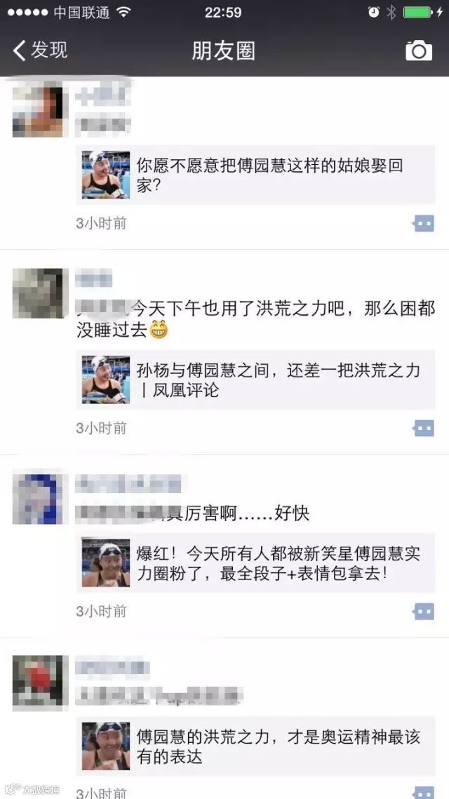This screenshot has width=449, height=799.
Task: Tap thumbnail of first shared article
Action: (x=106, y=175)
